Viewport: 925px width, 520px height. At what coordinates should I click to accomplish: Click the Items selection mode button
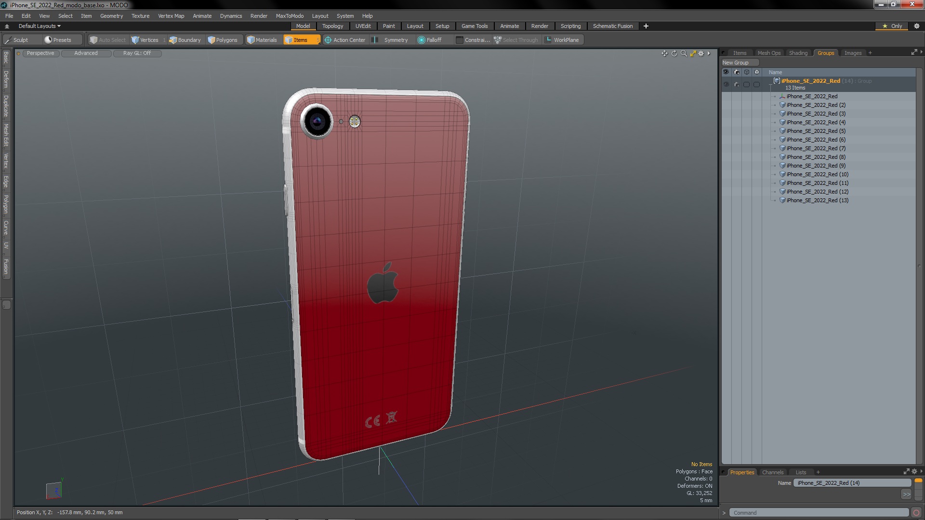(x=301, y=40)
